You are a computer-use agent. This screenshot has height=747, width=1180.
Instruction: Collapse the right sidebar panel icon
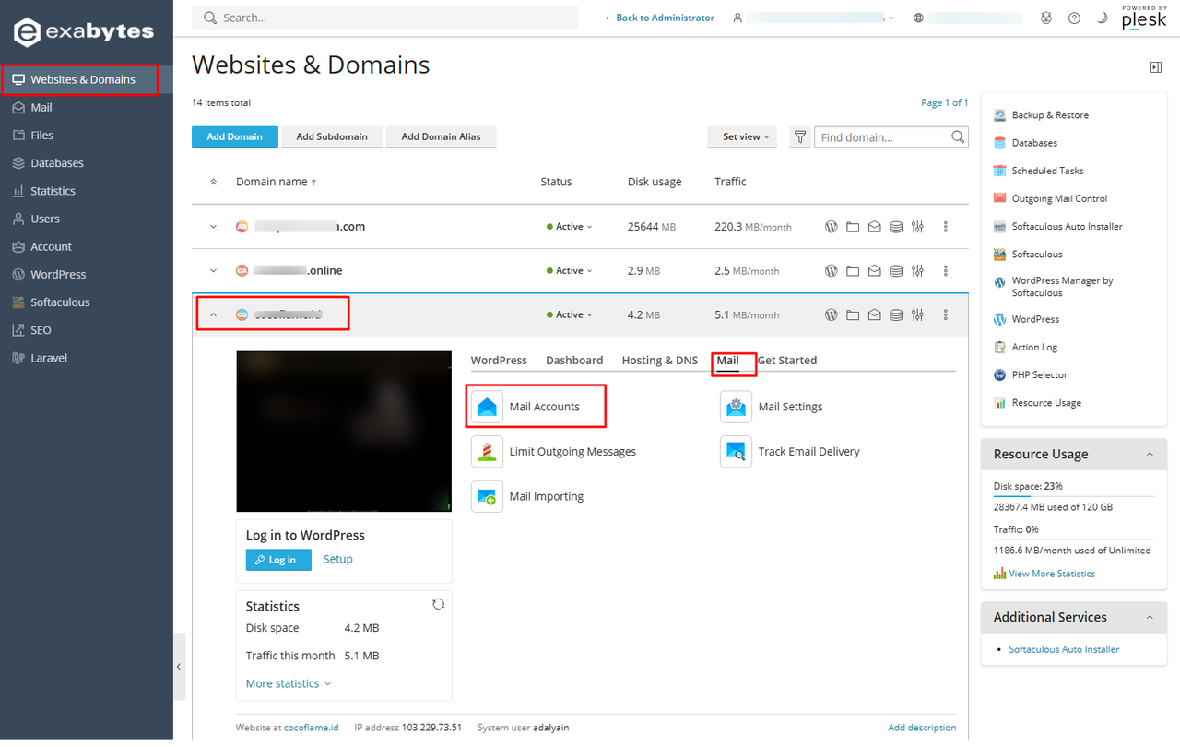point(1156,67)
